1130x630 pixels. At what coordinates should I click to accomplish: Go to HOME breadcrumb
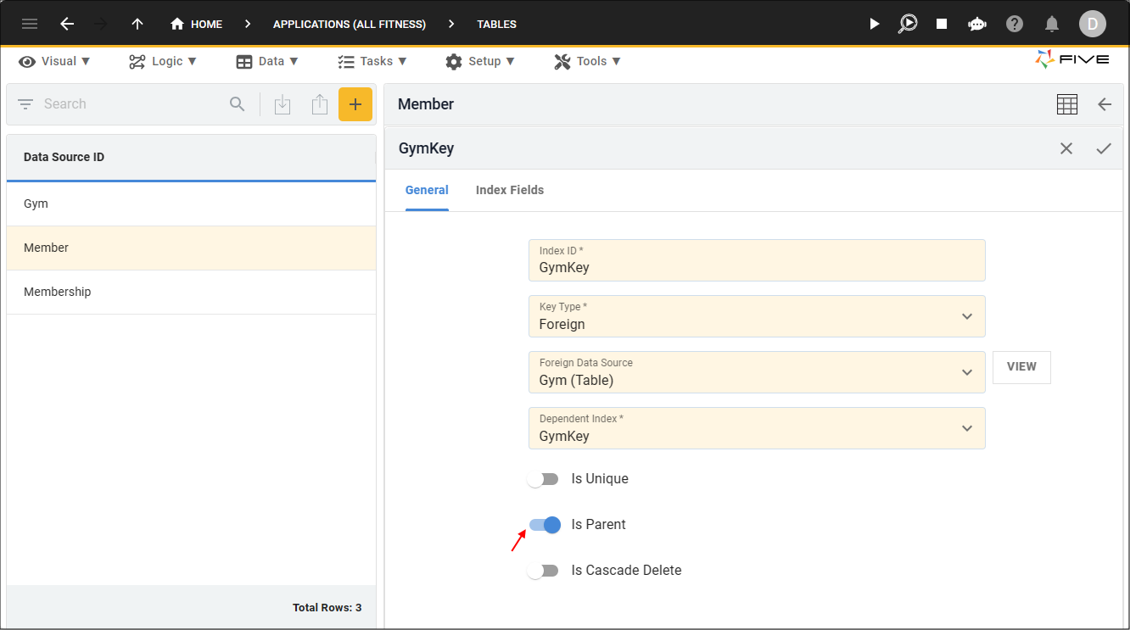196,24
